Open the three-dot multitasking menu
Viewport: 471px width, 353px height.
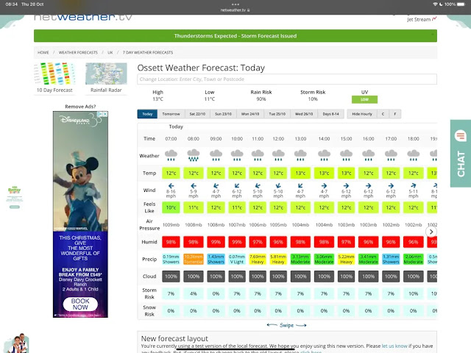coord(235,4)
